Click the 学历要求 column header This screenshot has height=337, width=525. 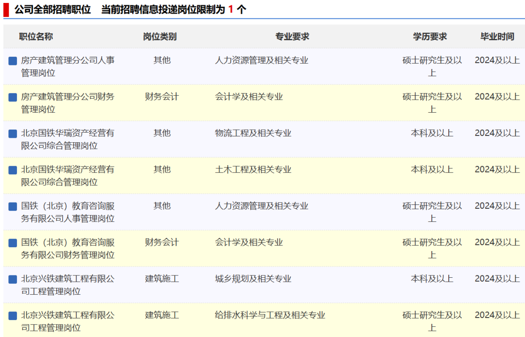coord(430,36)
